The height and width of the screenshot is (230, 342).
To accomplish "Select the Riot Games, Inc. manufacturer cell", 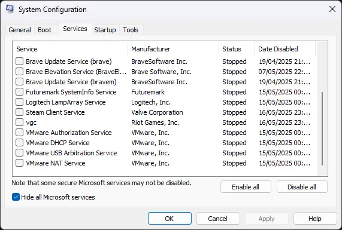I will pyautogui.click(x=155, y=122).
